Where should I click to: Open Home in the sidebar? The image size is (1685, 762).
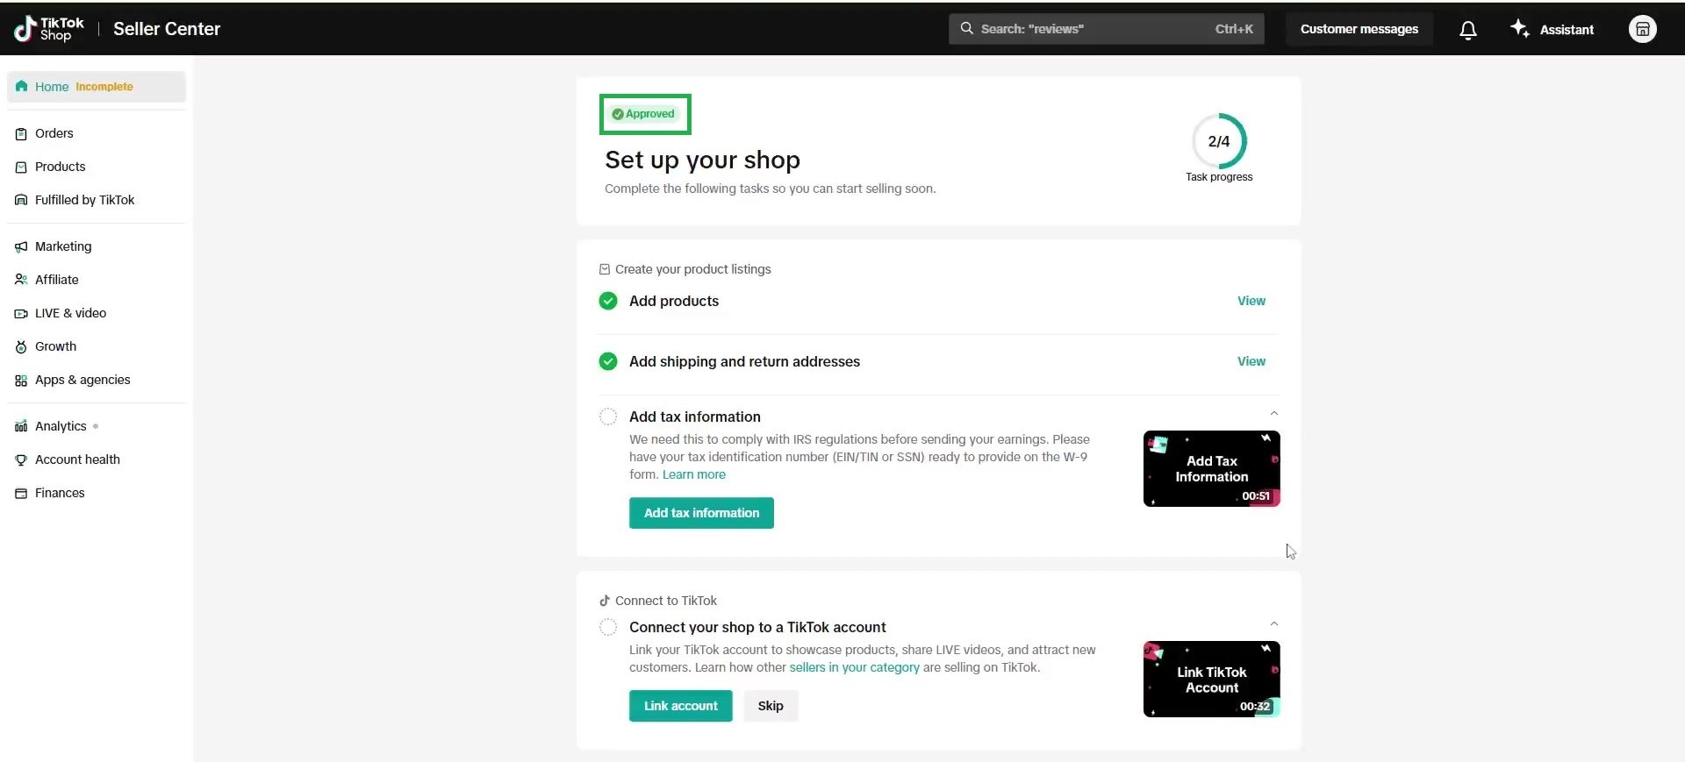97,87
